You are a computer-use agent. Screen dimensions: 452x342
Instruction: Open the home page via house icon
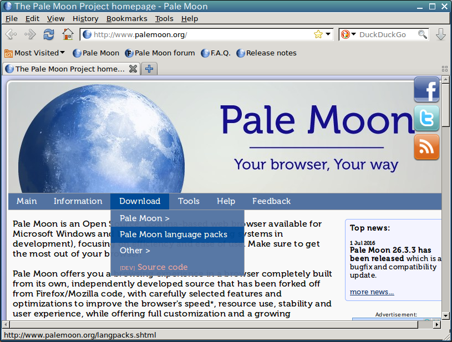(x=68, y=34)
